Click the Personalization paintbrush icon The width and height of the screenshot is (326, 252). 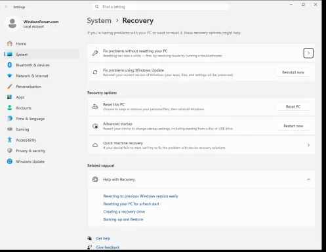(x=10, y=87)
